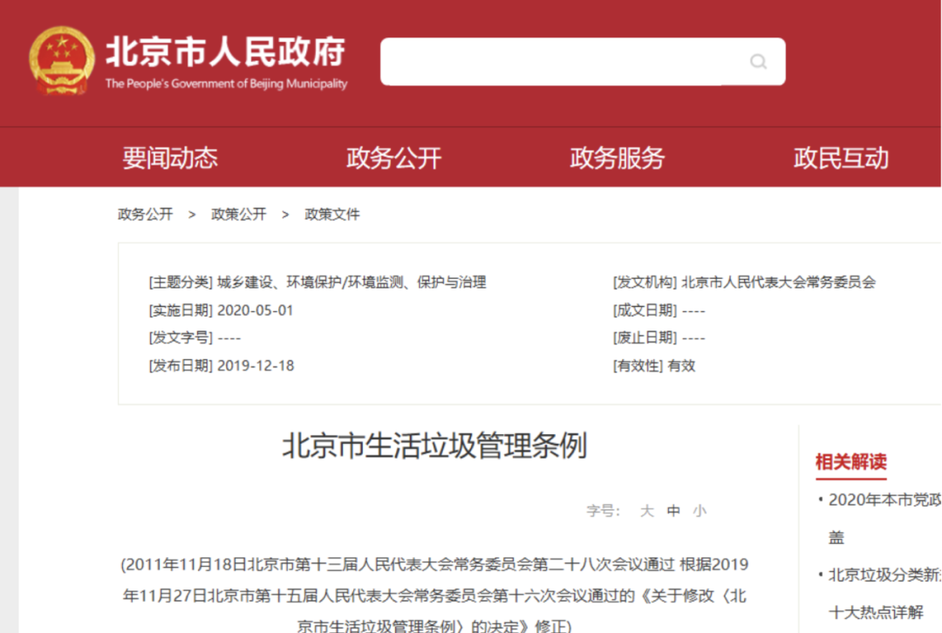Viewport: 942px width, 633px height.
Task: Go to 政务公开 breadcrumb link
Action: [x=146, y=214]
